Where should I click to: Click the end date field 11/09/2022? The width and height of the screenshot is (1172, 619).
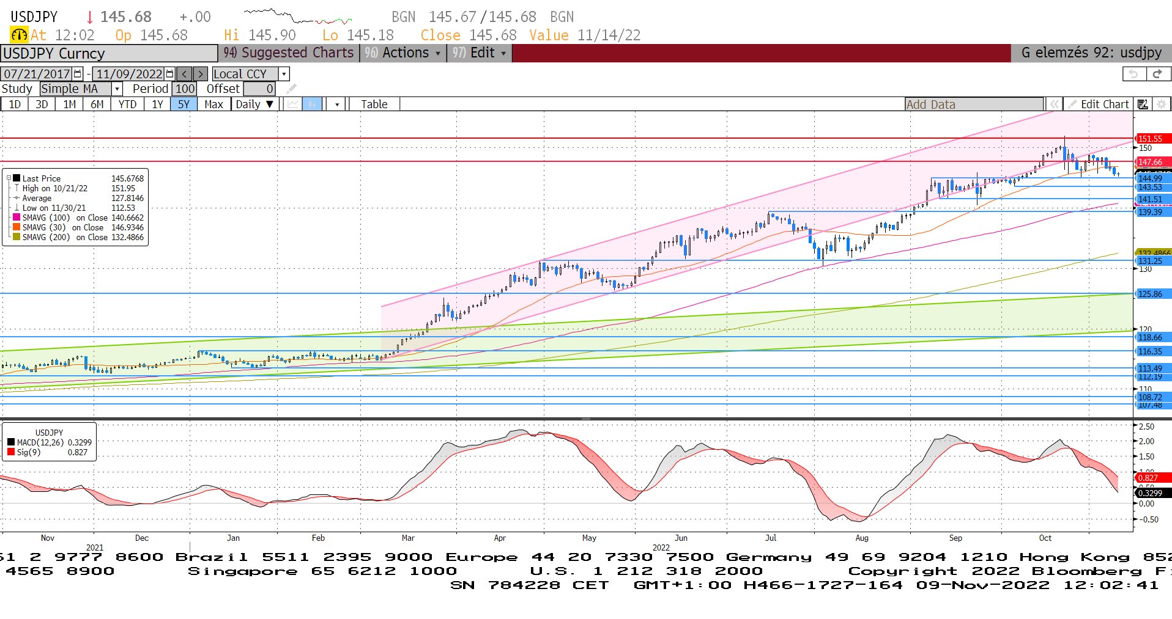click(x=129, y=74)
